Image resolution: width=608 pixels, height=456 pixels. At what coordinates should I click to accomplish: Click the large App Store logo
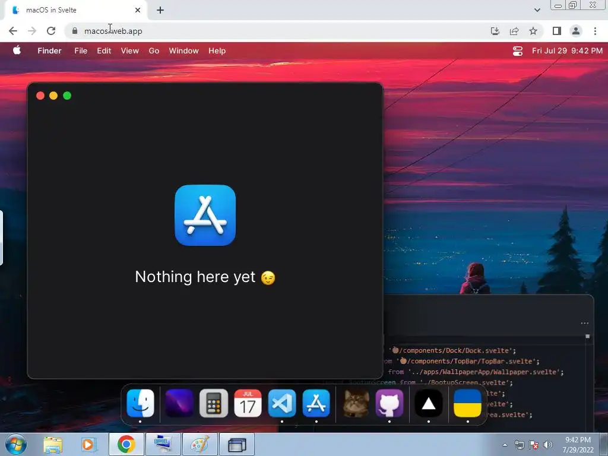[205, 215]
